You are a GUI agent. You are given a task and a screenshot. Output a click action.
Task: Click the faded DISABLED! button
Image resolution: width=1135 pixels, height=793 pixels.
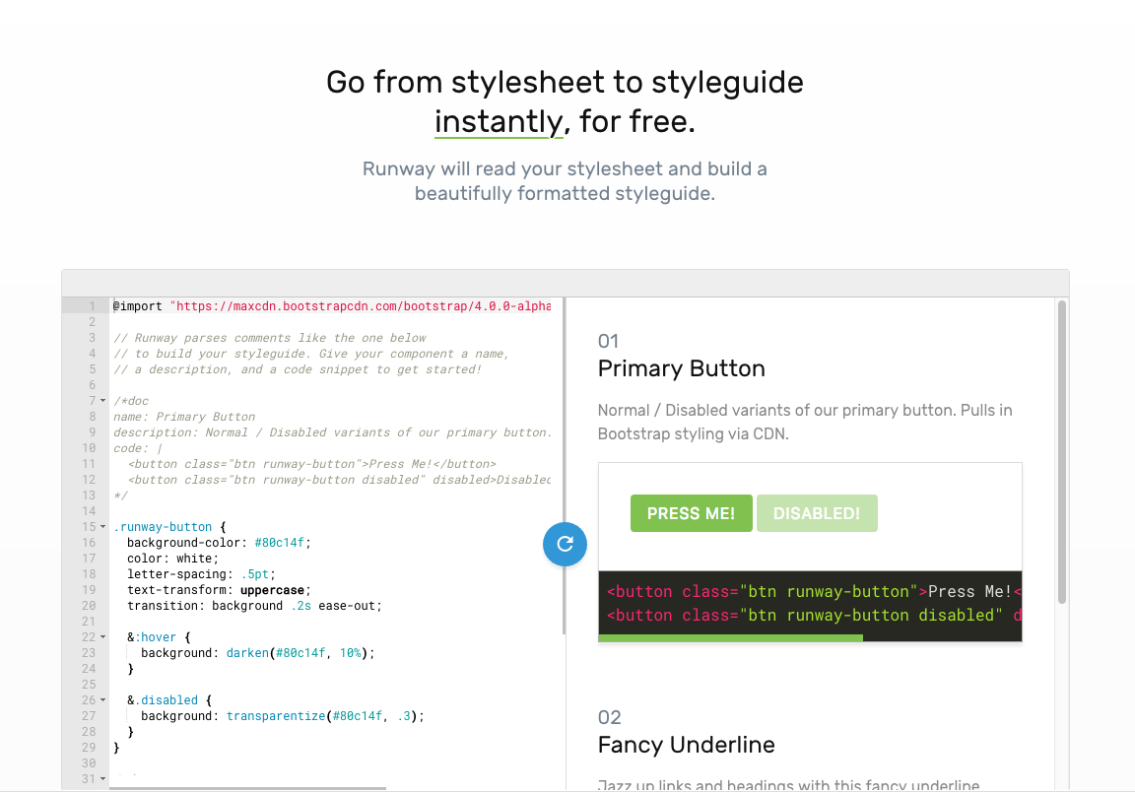click(817, 513)
